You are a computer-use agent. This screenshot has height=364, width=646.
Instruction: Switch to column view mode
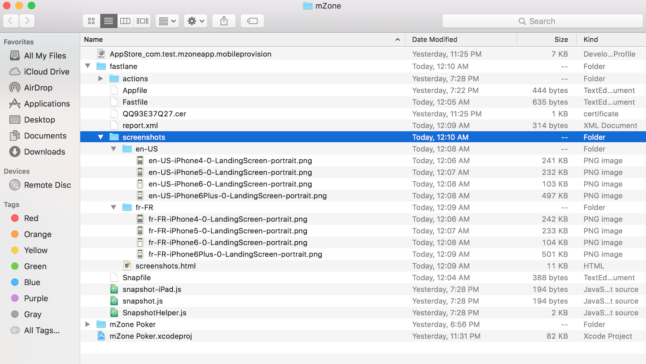[126, 21]
